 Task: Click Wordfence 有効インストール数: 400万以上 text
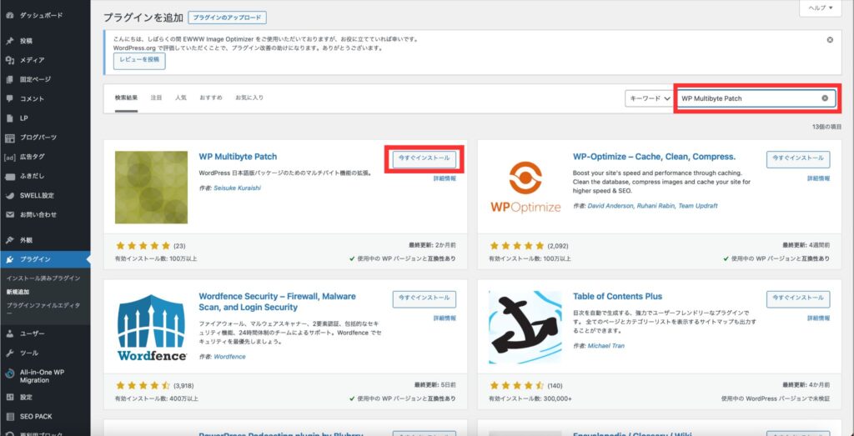click(x=157, y=399)
